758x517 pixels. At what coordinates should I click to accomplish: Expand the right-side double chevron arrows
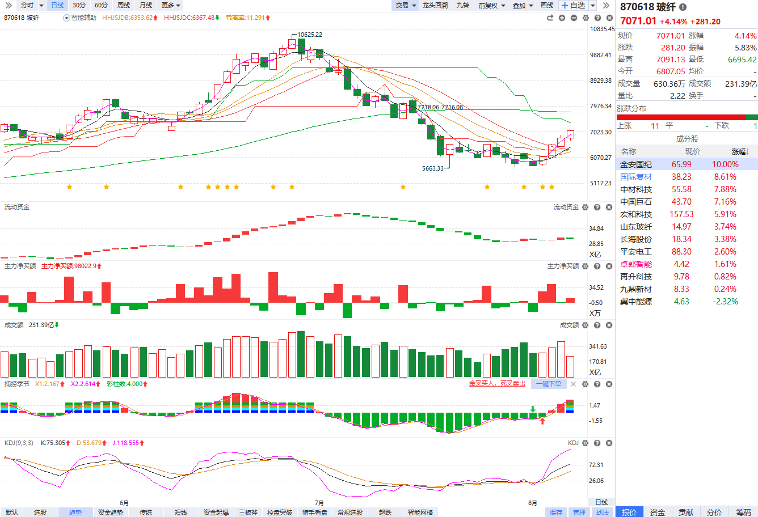606,5
